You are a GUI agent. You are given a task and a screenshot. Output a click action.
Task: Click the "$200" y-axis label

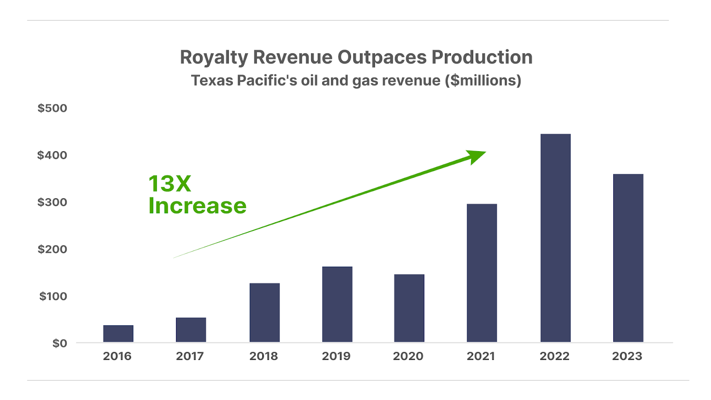52,249
